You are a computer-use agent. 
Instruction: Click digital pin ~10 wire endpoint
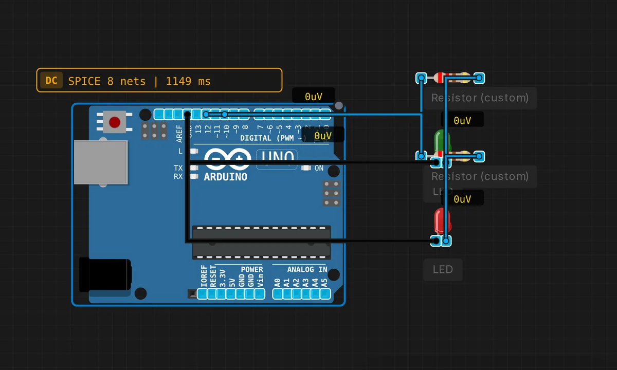tap(225, 114)
